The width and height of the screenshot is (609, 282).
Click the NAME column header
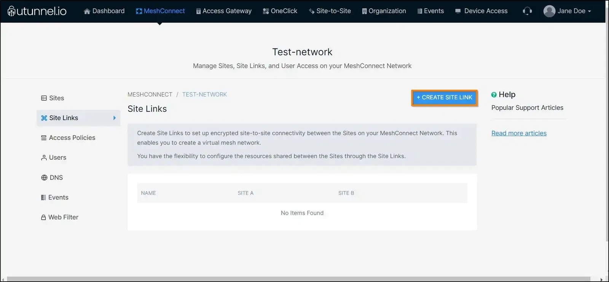[x=148, y=193]
